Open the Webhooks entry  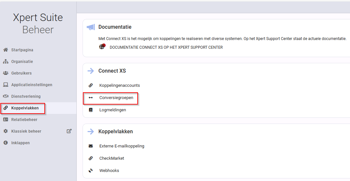pyautogui.click(x=109, y=171)
